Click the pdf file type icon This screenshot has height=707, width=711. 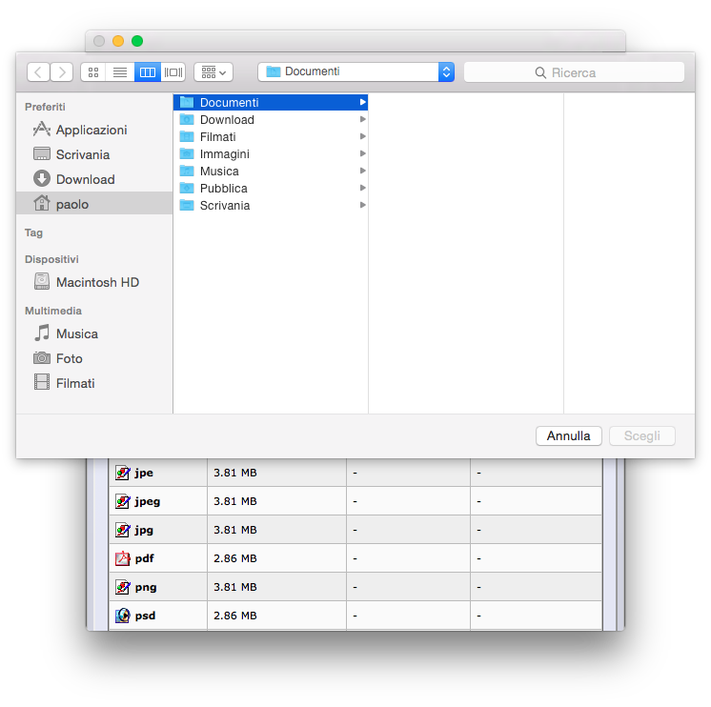(x=122, y=558)
